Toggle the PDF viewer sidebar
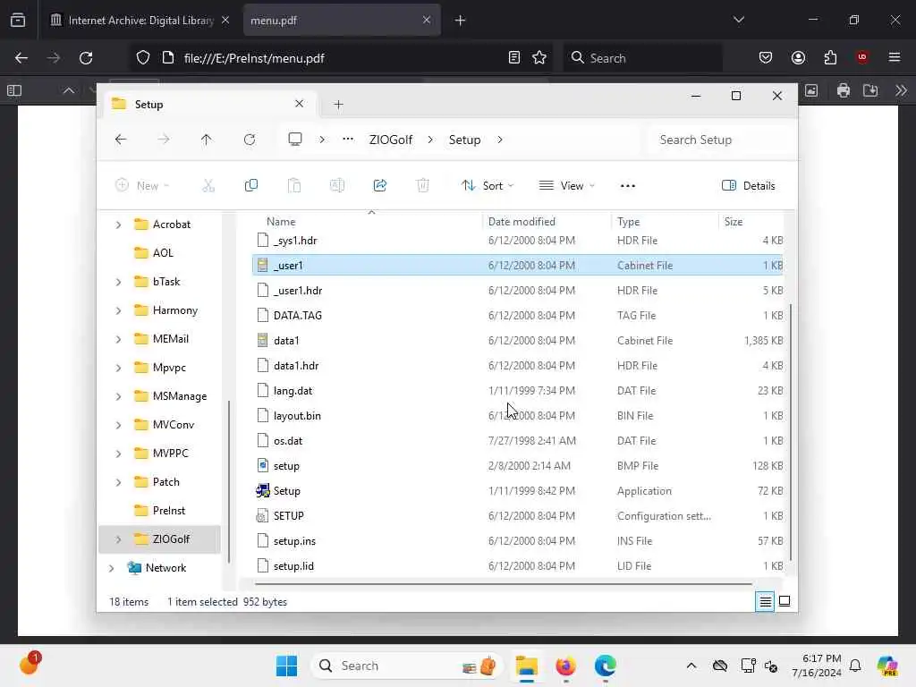The image size is (916, 687). (x=14, y=90)
